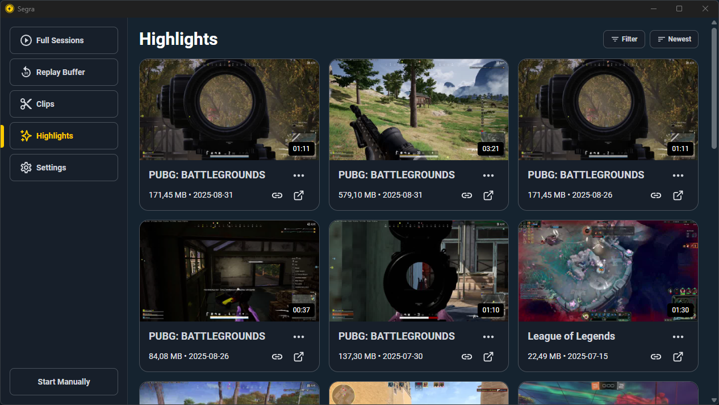Click open-external icon for 171,45 MB 2025-08-31 highlight
Screen dimensions: 719x405
[299, 195]
